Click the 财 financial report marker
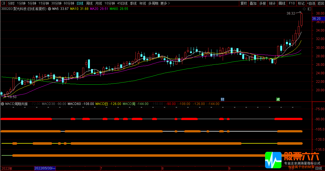The width and height of the screenshot is (325, 171). (222, 99)
